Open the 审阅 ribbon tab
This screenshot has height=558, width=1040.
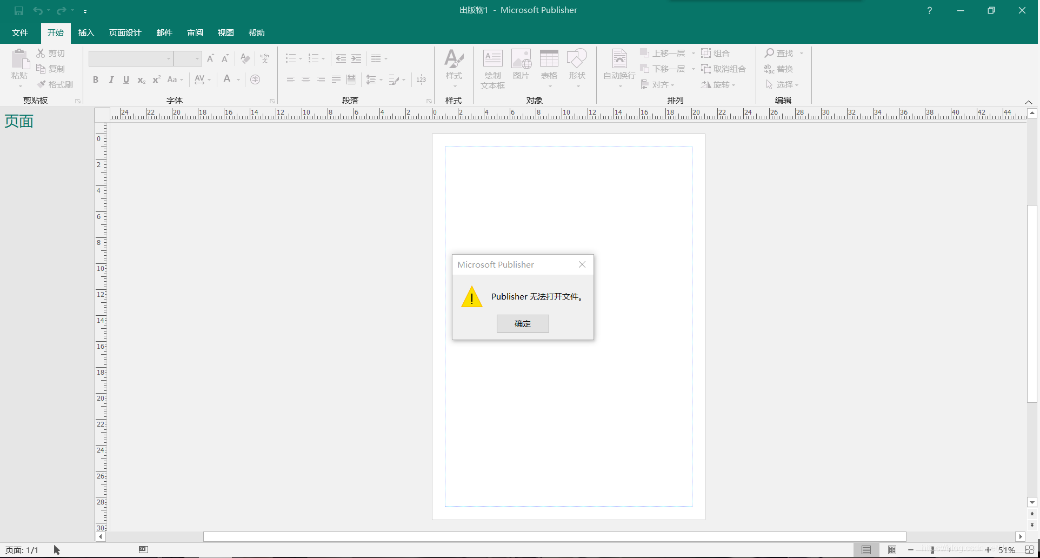click(195, 32)
